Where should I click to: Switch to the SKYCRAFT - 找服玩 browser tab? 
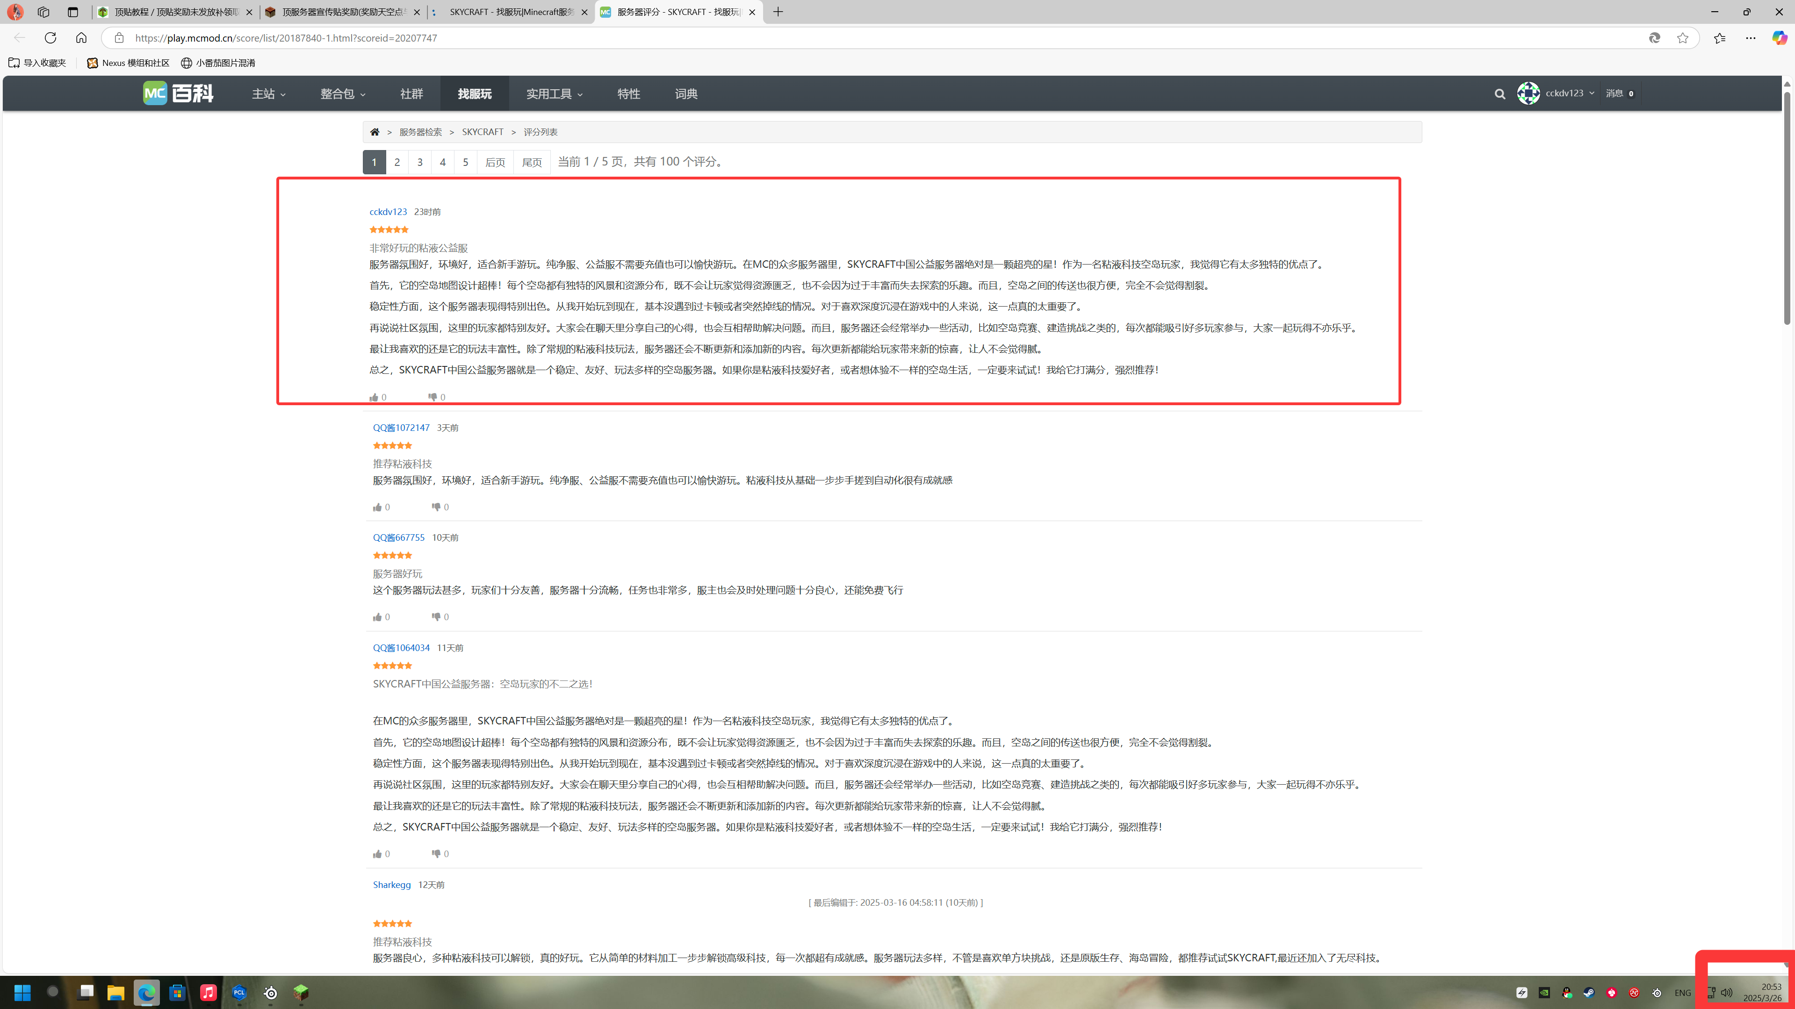(x=511, y=12)
